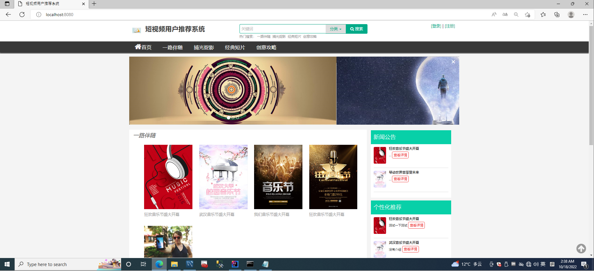This screenshot has height=271, width=594.
Task: Click the 搜索 search button
Action: 357,29
